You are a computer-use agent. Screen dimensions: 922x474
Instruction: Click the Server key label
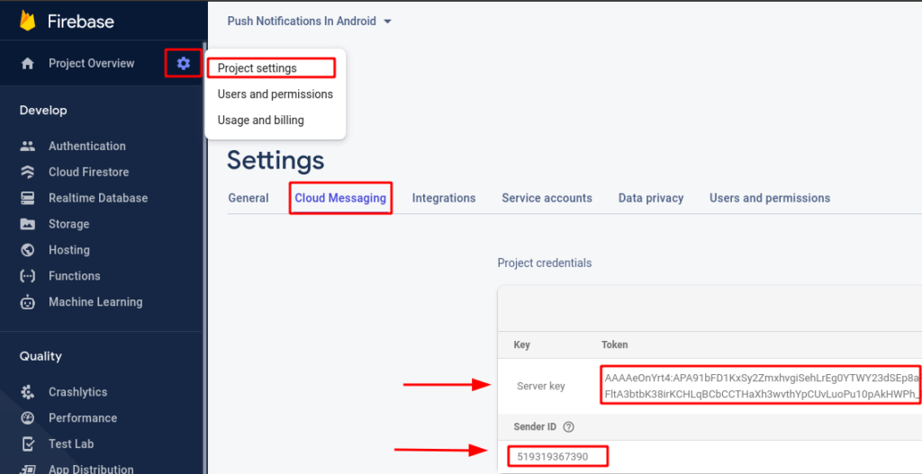point(541,386)
